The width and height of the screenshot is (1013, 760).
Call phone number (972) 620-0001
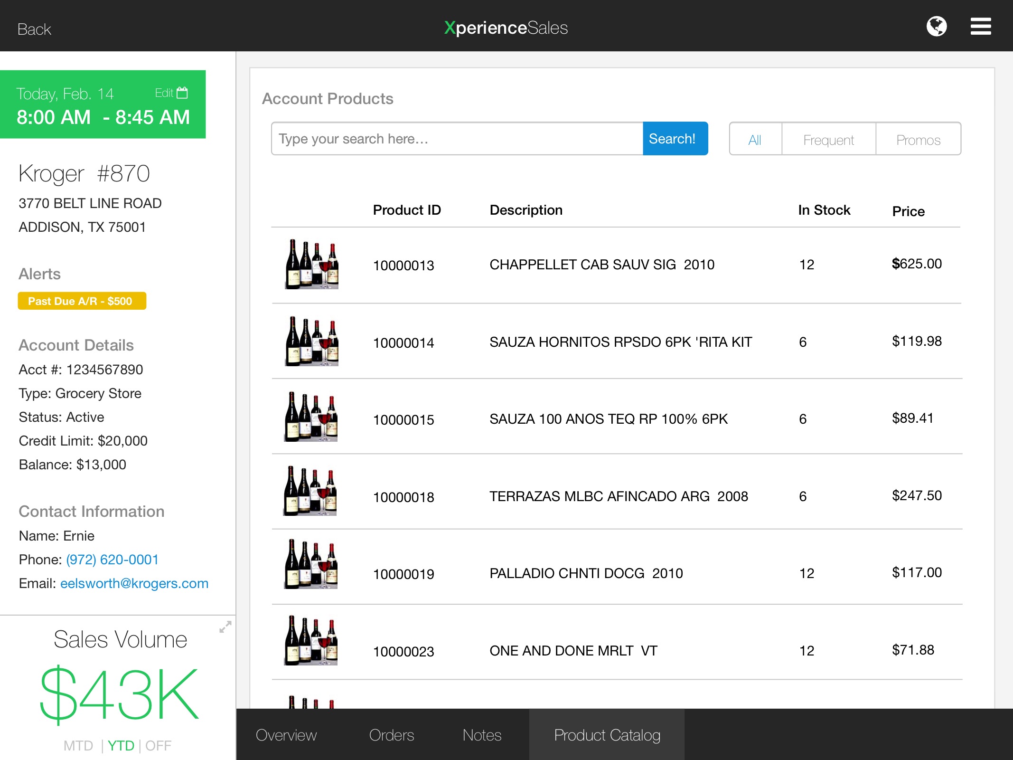[112, 560]
